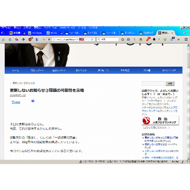Bookmark this page with the star icon
This screenshot has height=190, width=190.
(123, 40)
